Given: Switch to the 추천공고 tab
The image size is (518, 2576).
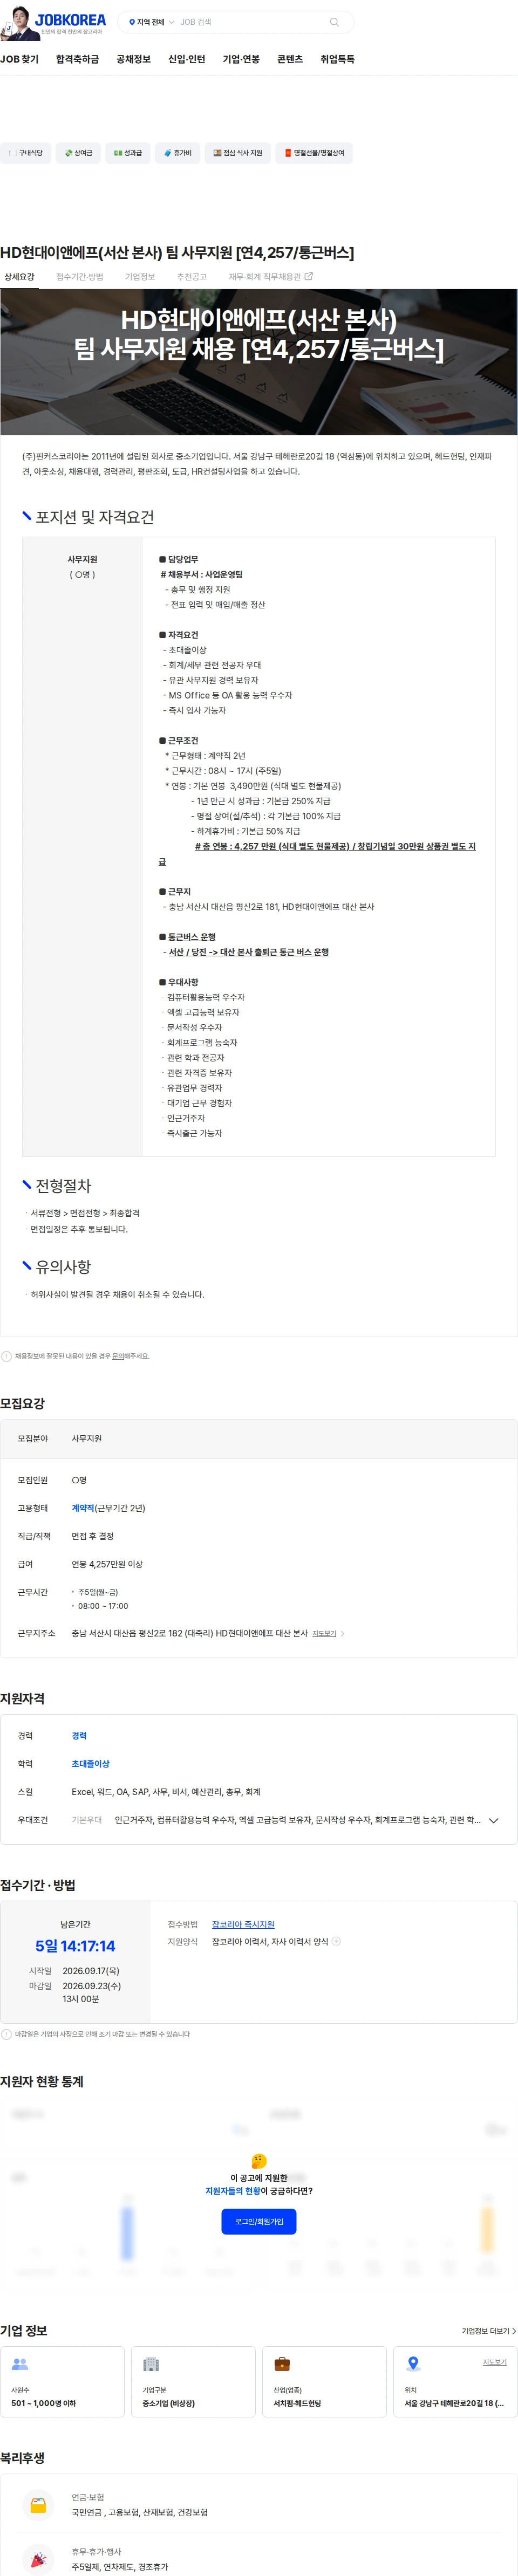Looking at the screenshot, I should (192, 277).
